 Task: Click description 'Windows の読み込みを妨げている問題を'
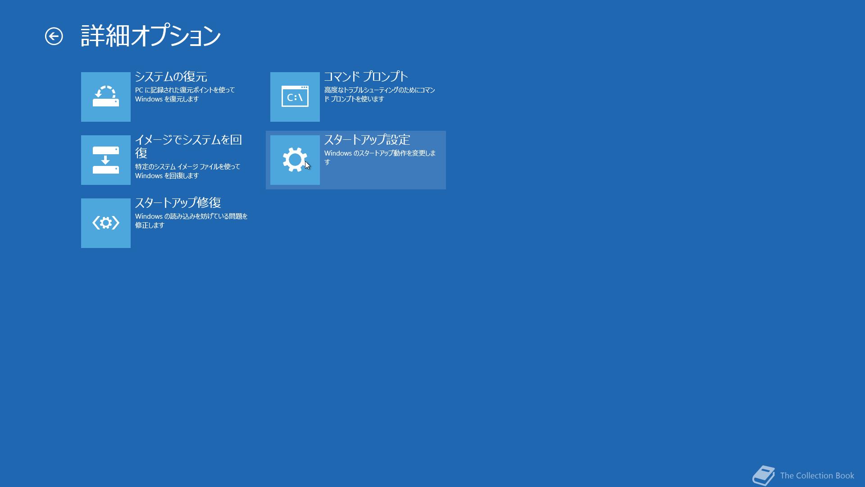click(191, 216)
